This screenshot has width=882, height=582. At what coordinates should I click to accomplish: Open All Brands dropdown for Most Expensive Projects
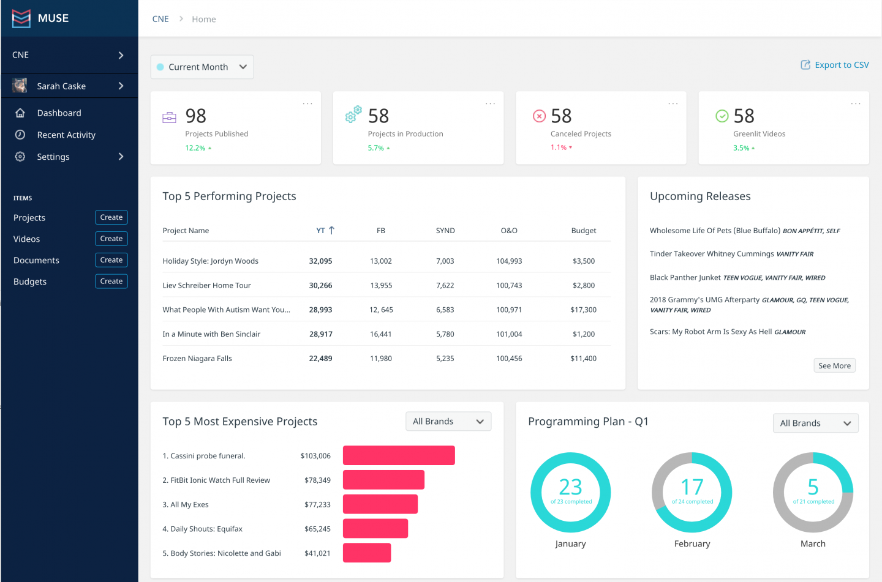[448, 421]
